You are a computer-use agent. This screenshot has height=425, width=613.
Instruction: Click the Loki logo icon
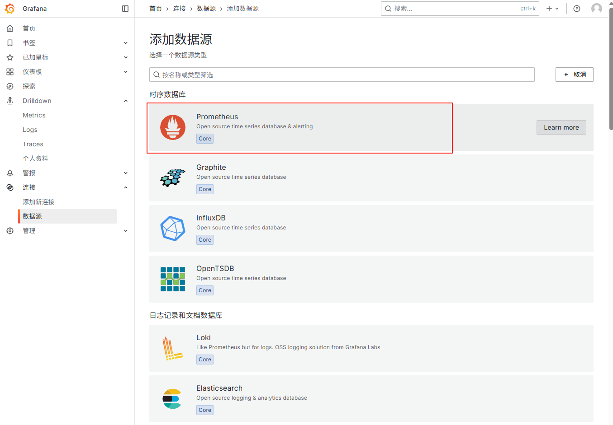click(x=173, y=348)
